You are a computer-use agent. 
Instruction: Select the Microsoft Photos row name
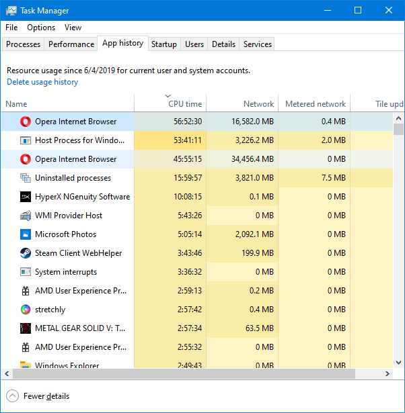tap(66, 234)
